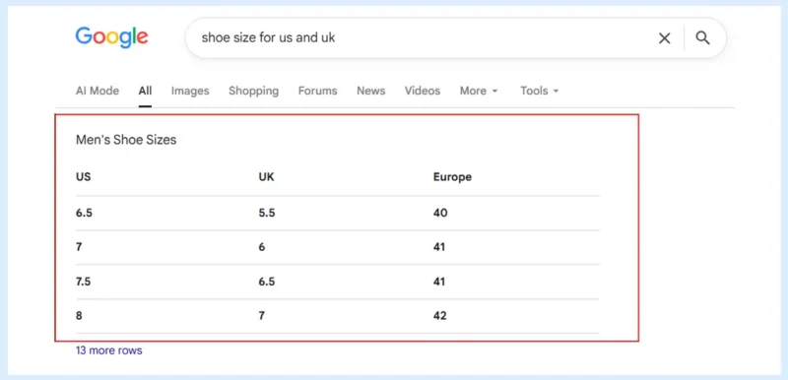Select US size 6.5 in first row
788x380 pixels.
point(84,213)
